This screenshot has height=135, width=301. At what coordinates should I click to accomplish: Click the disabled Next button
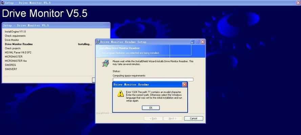(173, 118)
